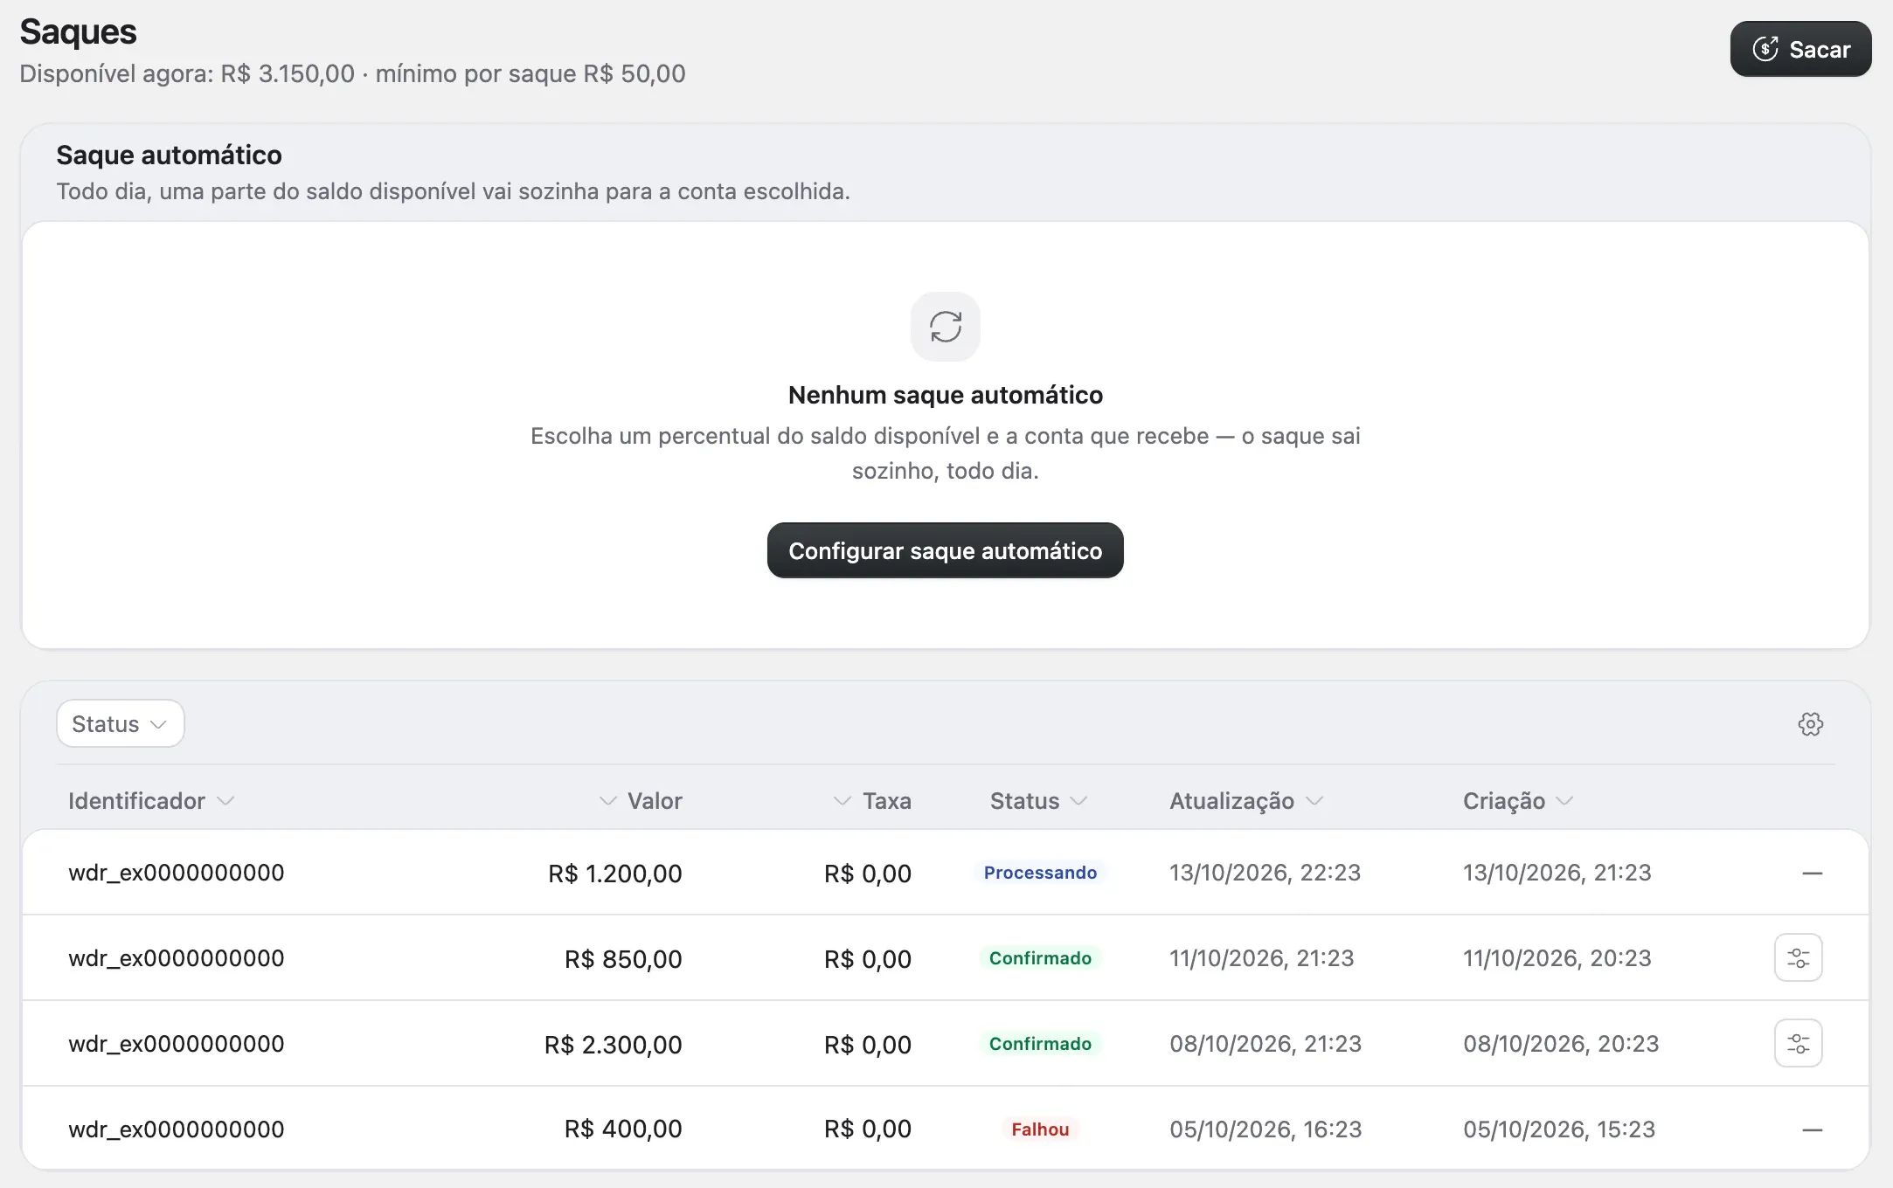Open the Status filter dropdown
The width and height of the screenshot is (1893, 1188).
click(x=120, y=723)
